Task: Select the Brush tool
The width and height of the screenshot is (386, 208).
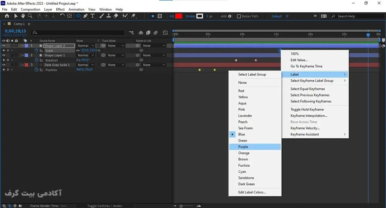Action: 102,16
